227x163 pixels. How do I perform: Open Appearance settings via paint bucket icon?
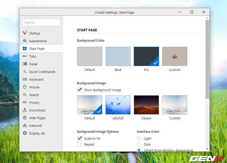click(25, 41)
